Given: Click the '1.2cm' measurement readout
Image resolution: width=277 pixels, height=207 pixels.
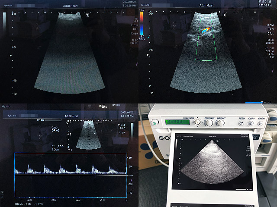Looking at the screenshot, I should 55,150.
